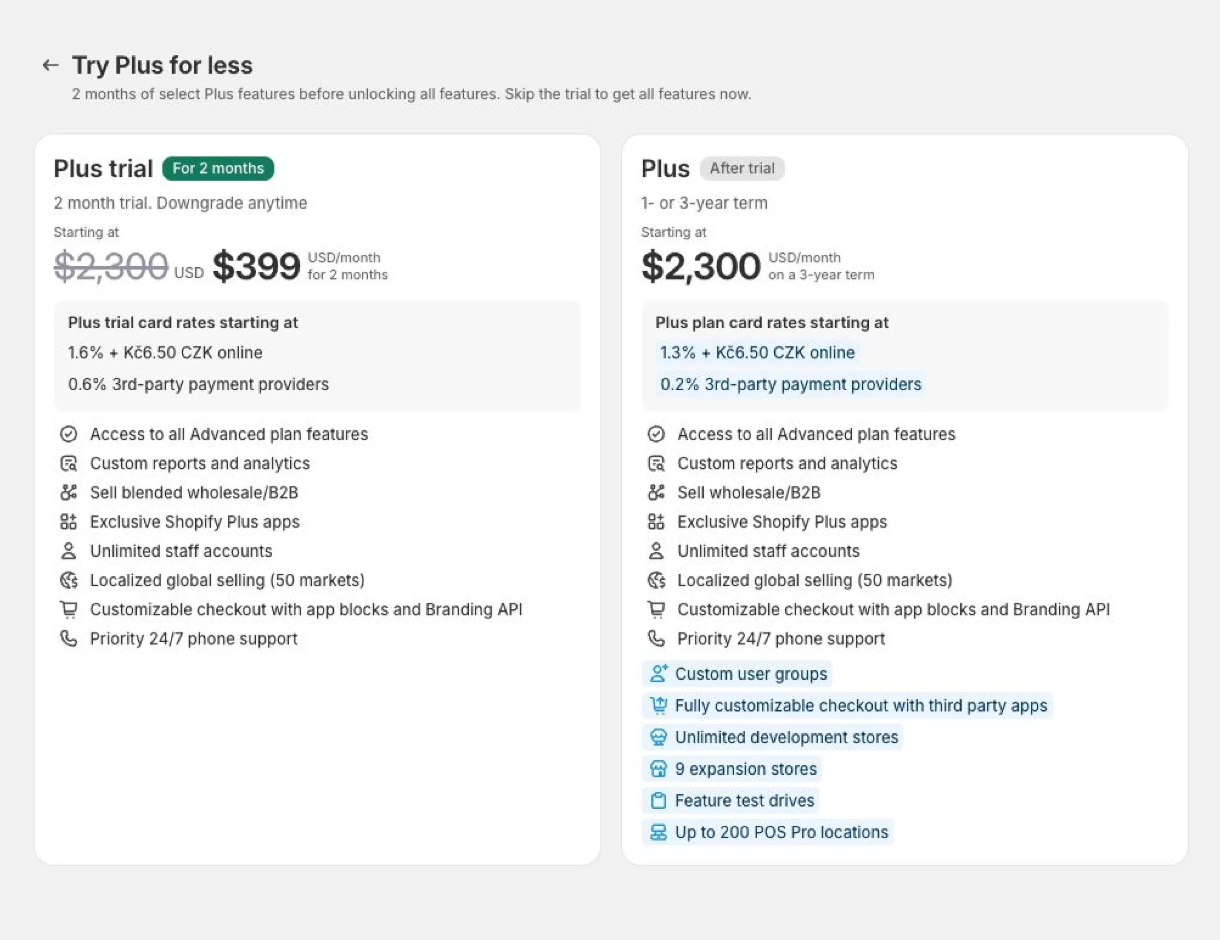
Task: Click the icon beside Sell blended wholesale/B2B
Action: pos(69,492)
